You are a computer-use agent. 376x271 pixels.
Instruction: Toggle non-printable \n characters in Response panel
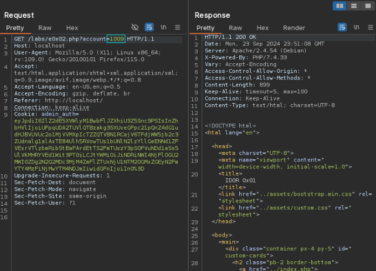pos(357,28)
